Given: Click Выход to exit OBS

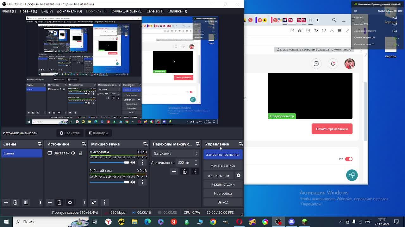Looking at the screenshot, I should point(223,202).
